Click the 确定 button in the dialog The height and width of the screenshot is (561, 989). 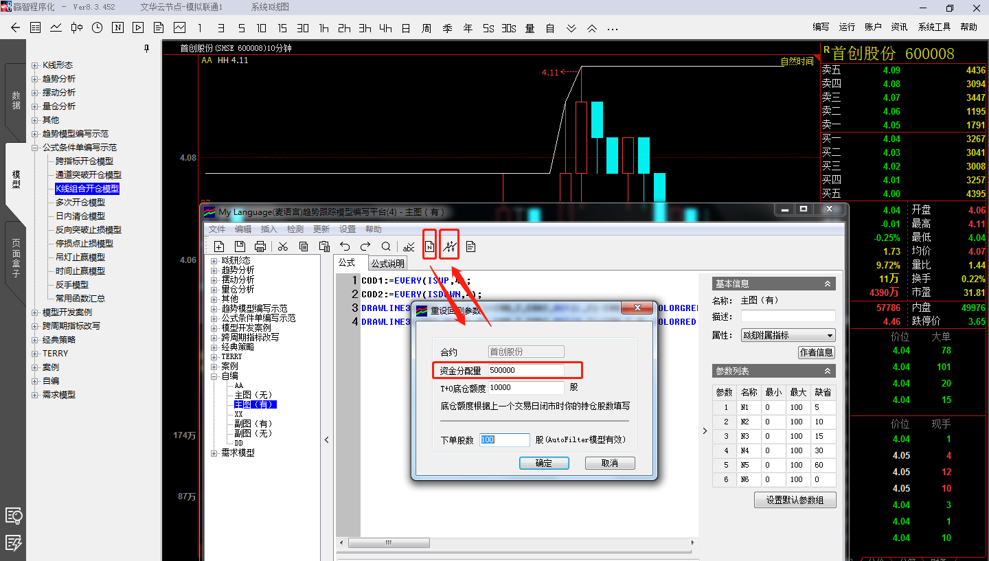[544, 463]
